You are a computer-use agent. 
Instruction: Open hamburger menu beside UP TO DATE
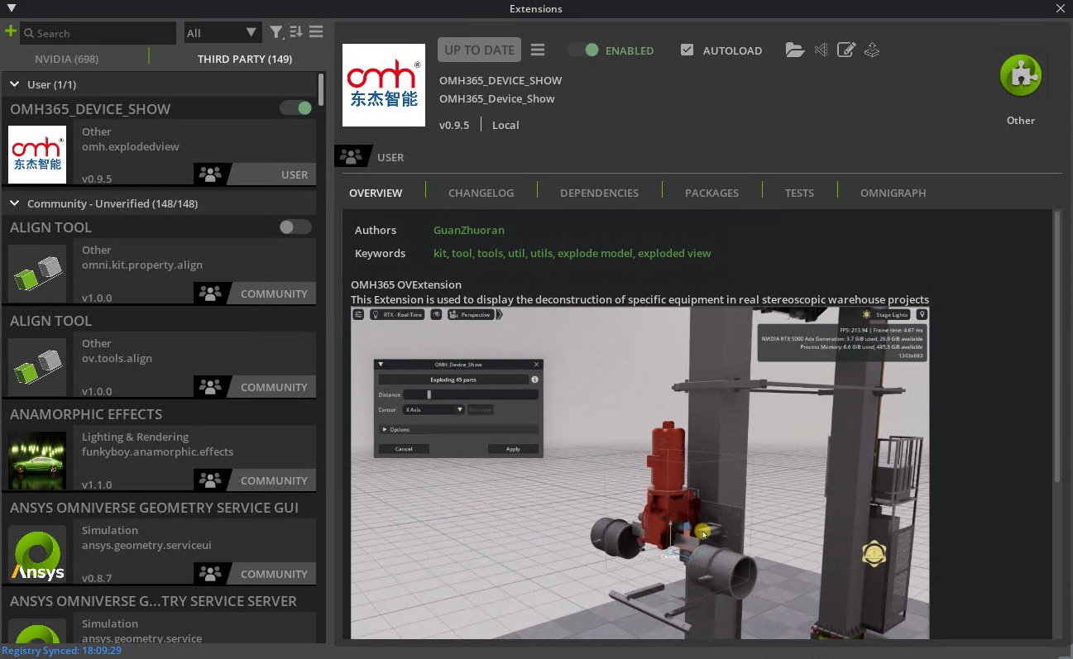[538, 50]
